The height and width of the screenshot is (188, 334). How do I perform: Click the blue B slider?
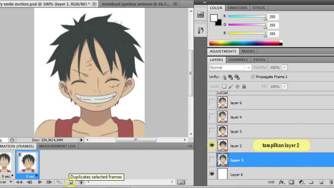[247, 33]
